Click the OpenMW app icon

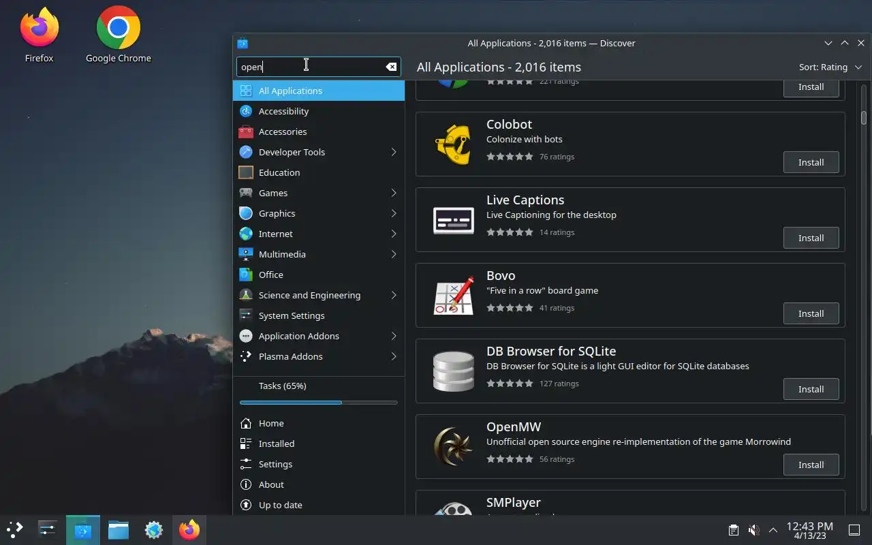(454, 446)
